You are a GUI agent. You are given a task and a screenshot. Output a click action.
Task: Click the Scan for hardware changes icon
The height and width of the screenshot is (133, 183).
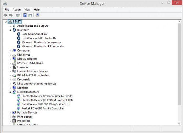(37, 15)
